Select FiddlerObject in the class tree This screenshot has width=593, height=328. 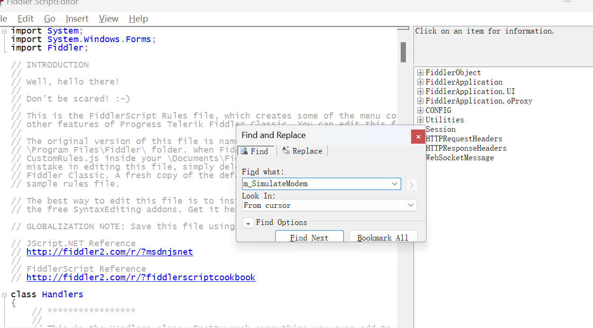453,73
